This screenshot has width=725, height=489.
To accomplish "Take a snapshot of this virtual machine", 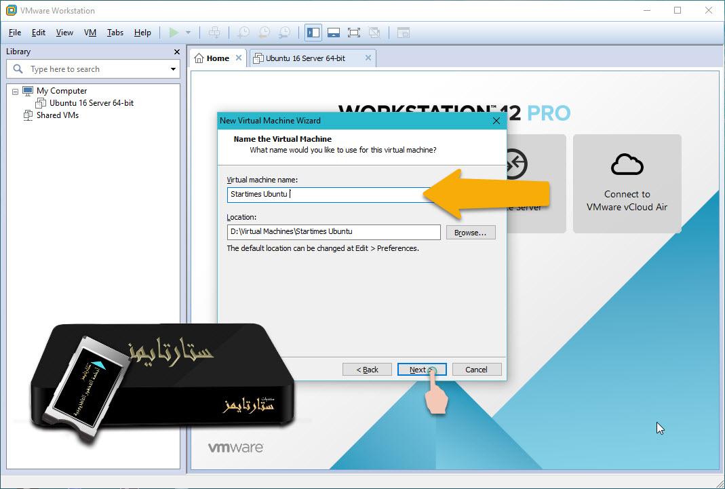I will [243, 32].
